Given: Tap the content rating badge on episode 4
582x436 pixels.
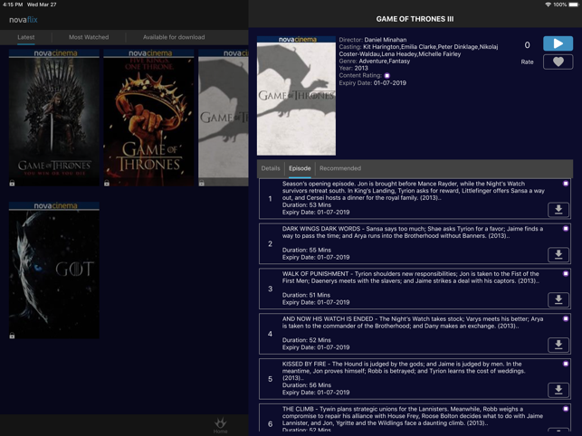Looking at the screenshot, I should tap(566, 318).
